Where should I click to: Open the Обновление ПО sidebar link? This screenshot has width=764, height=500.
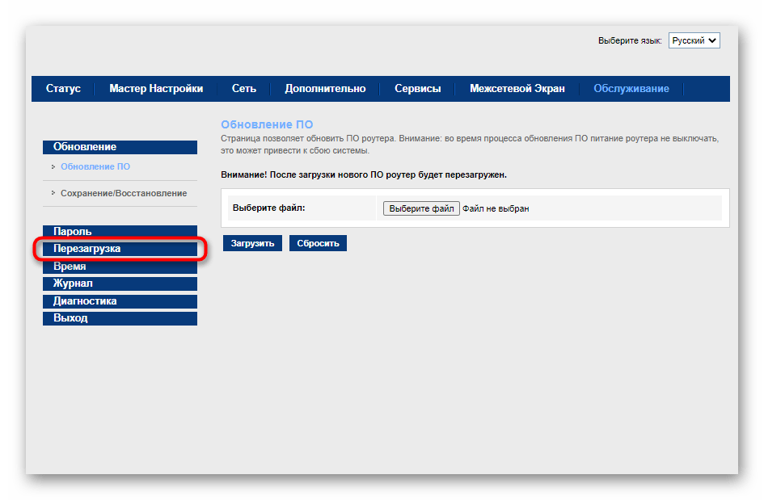(95, 166)
